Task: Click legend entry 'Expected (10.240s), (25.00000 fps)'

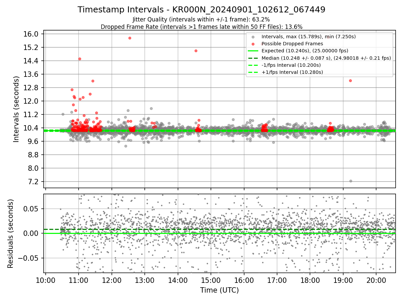Action: [305, 51]
